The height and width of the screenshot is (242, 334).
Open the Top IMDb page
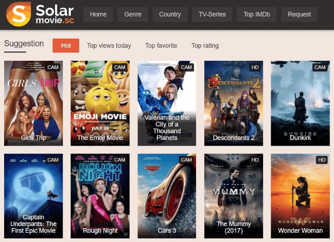pyautogui.click(x=257, y=14)
